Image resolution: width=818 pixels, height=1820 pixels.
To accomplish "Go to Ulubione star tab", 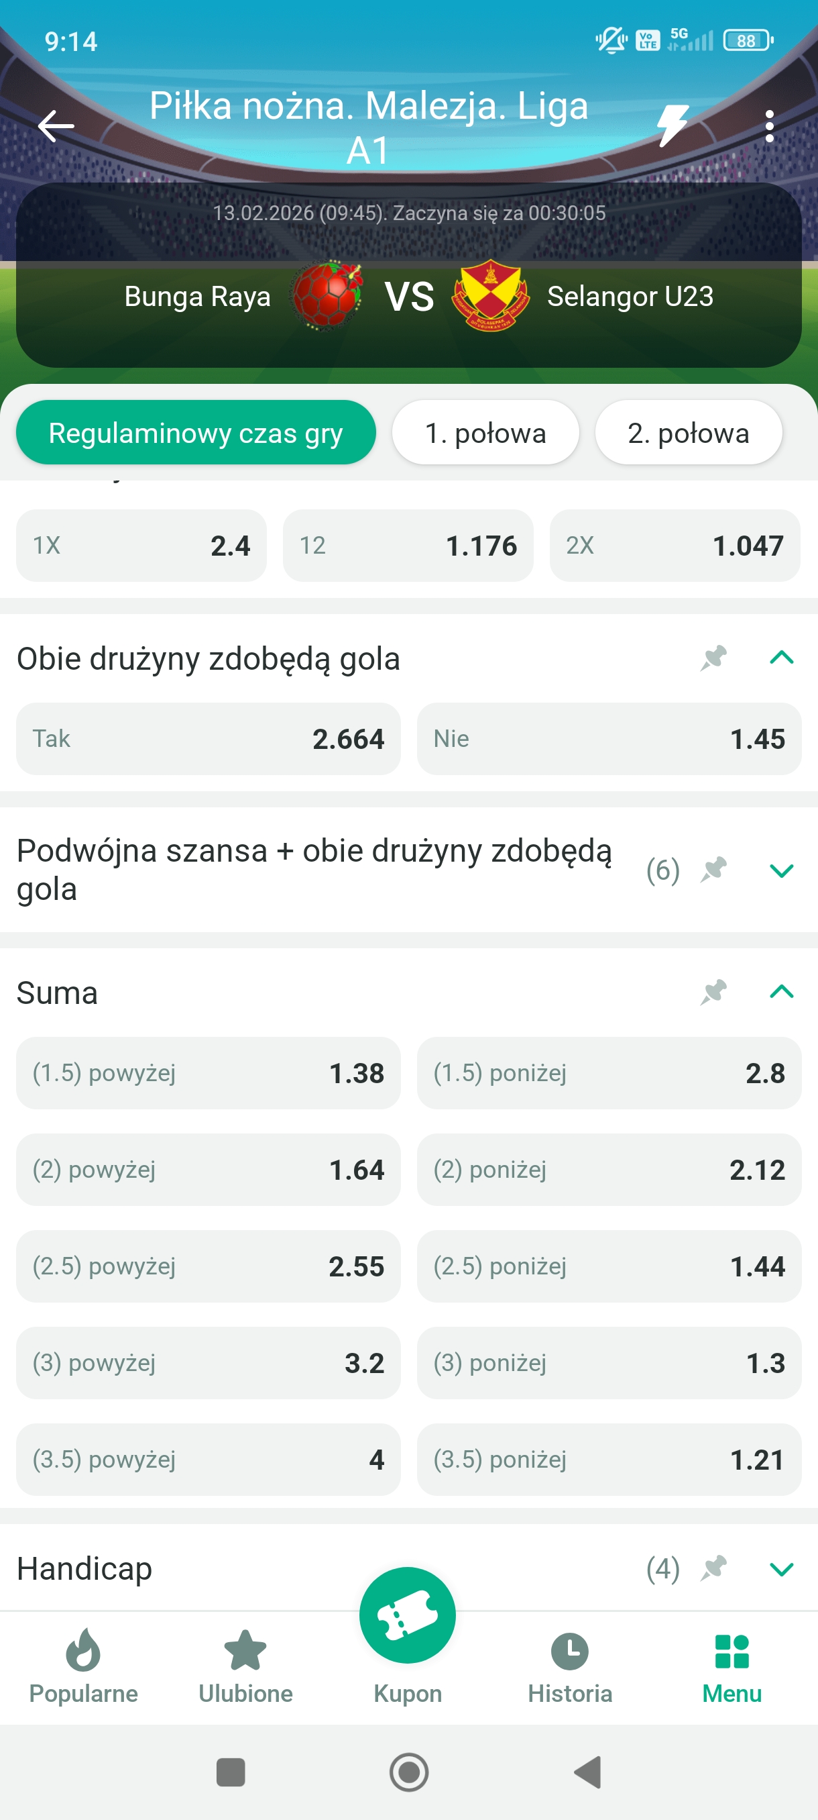I will point(245,1666).
